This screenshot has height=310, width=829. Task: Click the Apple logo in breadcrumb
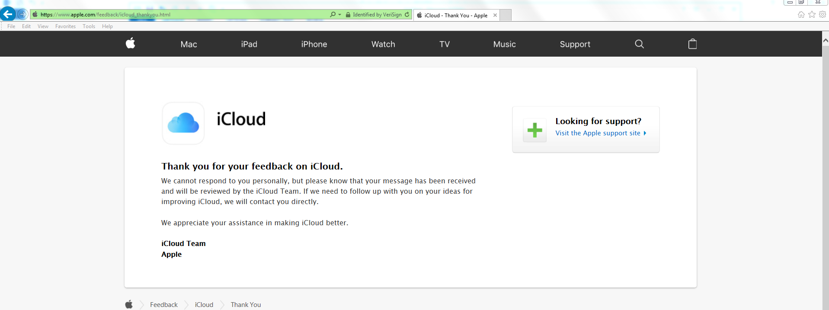[x=129, y=304]
